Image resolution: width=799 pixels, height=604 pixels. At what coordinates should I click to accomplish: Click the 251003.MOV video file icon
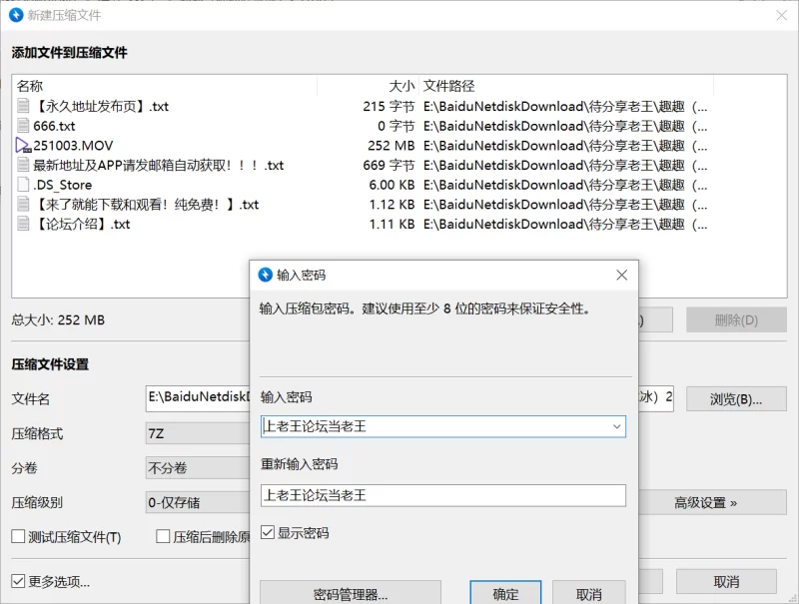tap(24, 146)
